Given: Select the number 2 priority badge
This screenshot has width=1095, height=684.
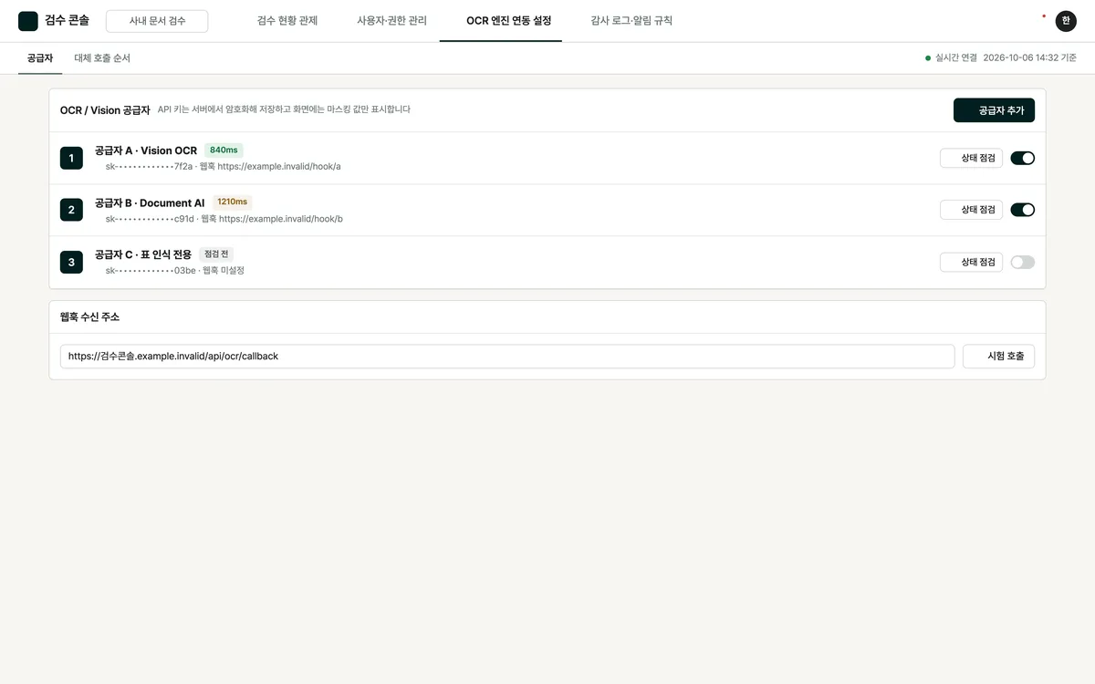Looking at the screenshot, I should click(x=71, y=210).
